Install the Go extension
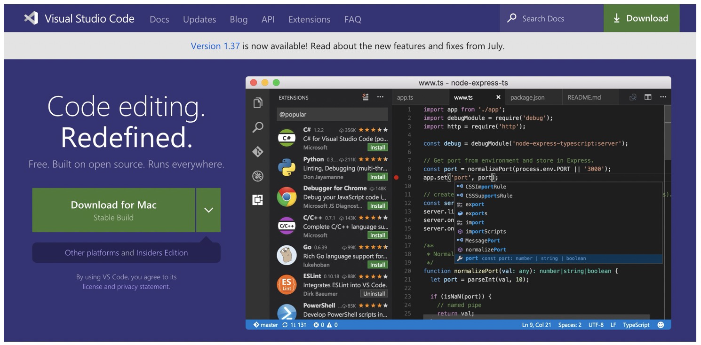 coord(377,265)
